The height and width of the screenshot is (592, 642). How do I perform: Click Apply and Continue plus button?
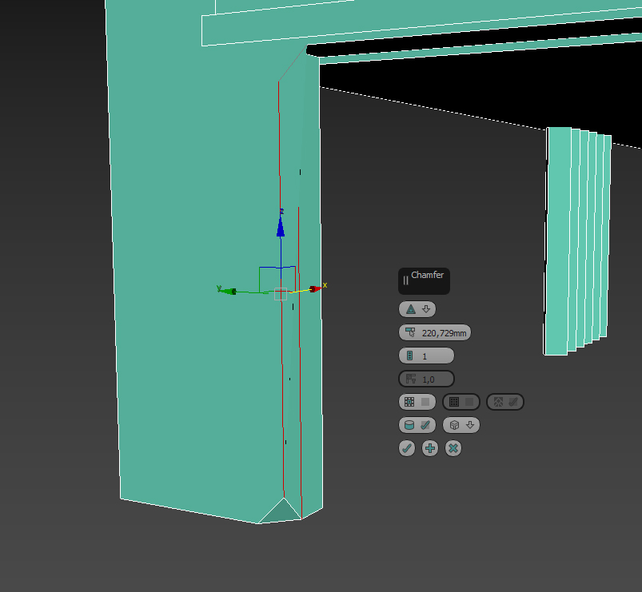click(430, 448)
